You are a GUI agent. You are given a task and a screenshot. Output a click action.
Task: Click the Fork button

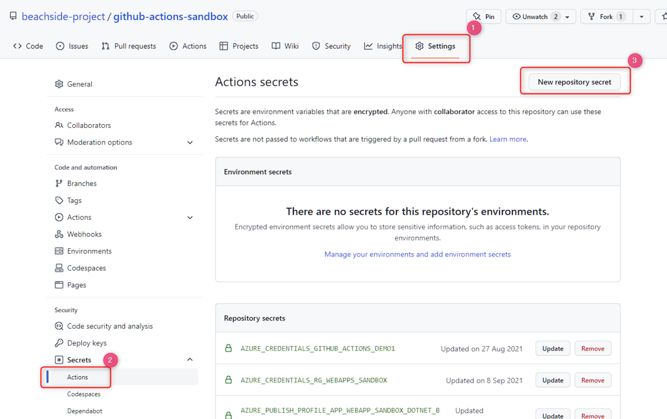pos(606,17)
